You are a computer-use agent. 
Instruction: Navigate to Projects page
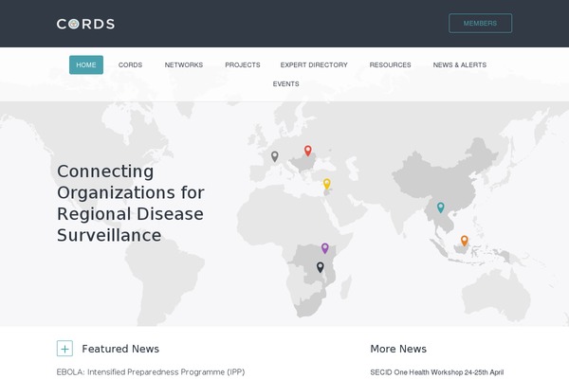pos(242,64)
